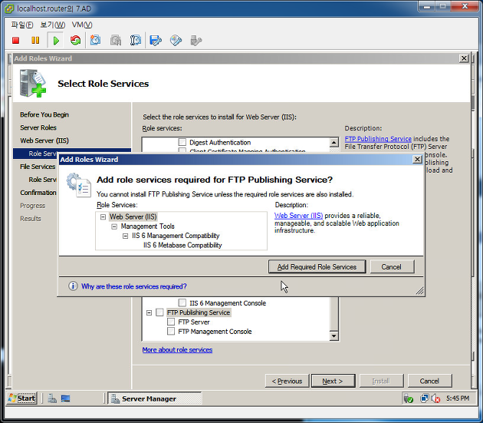
Task: Click the green play power-on icon
Action: point(56,41)
